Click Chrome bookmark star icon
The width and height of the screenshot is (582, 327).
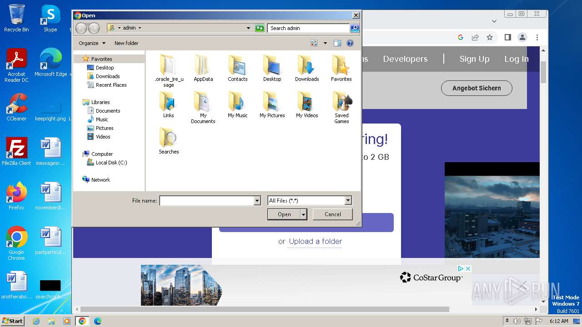point(490,37)
